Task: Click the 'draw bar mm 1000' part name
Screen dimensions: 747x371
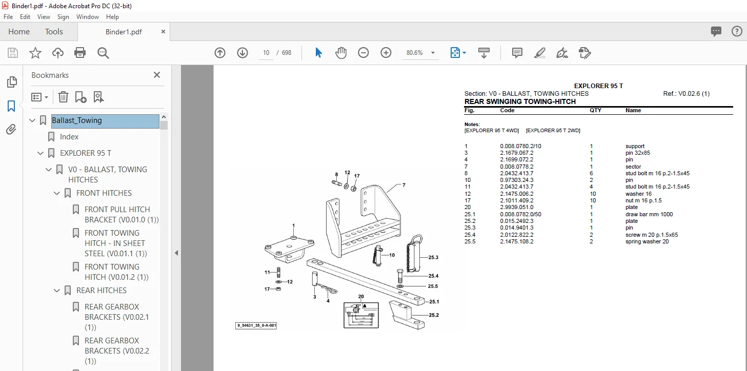Action: [x=649, y=215]
